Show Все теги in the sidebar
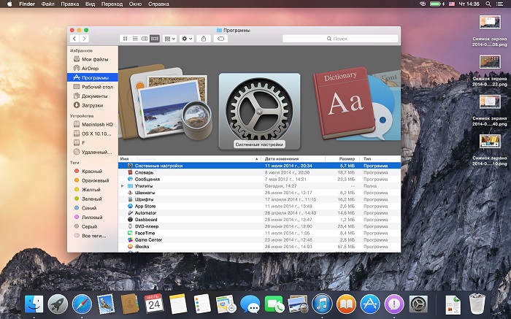 point(93,236)
